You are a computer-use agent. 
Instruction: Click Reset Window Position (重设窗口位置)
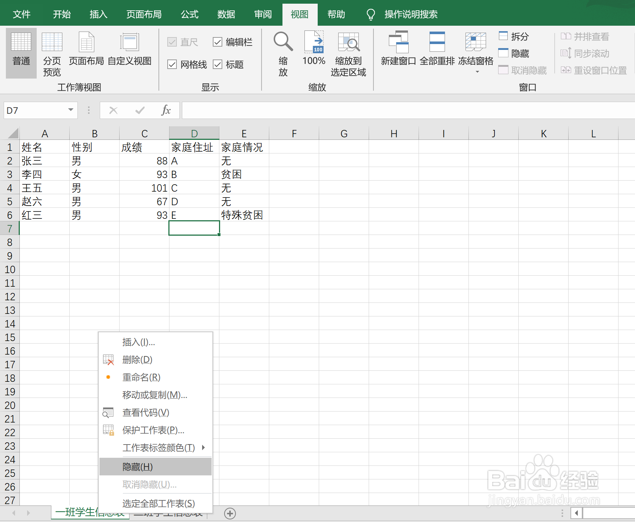coord(594,70)
